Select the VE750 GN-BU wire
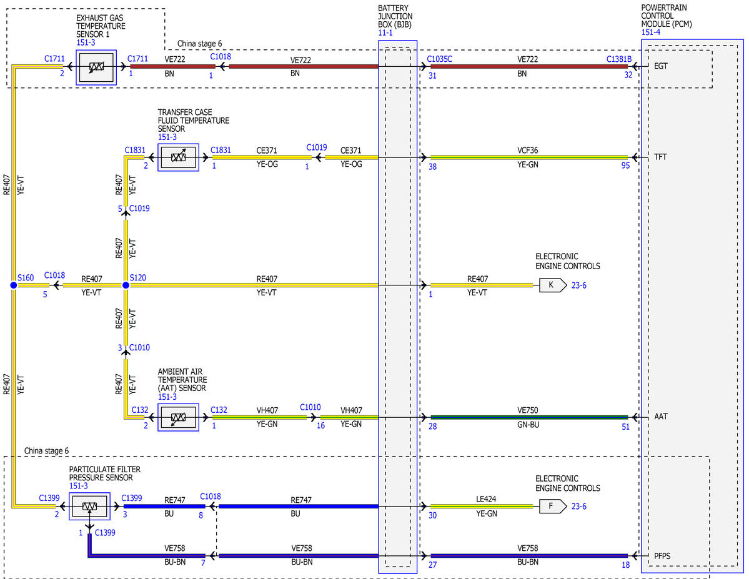Screen dimensions: 749x579 (x=528, y=417)
